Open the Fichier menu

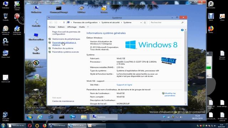point(52,27)
